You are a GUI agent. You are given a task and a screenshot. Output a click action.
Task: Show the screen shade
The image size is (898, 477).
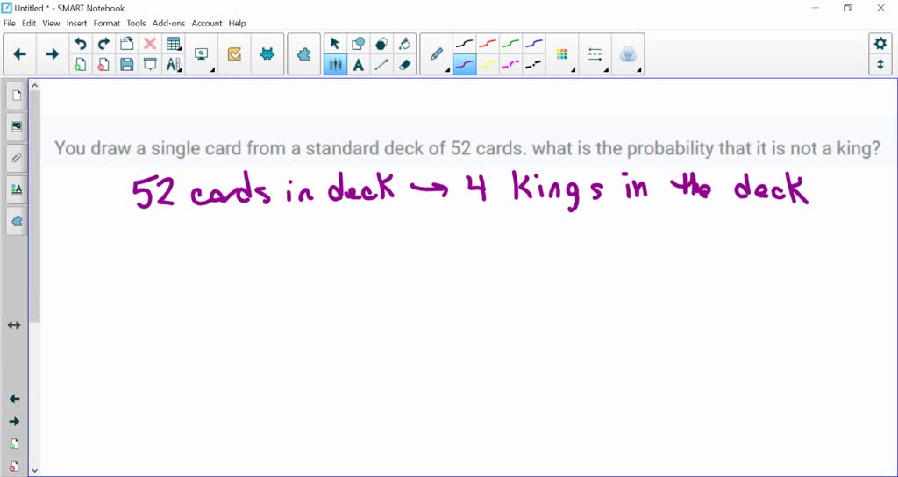[x=149, y=65]
